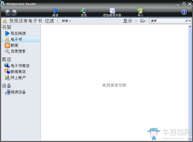
Task: Expand search options dropdown arrow
Action: 190,21
